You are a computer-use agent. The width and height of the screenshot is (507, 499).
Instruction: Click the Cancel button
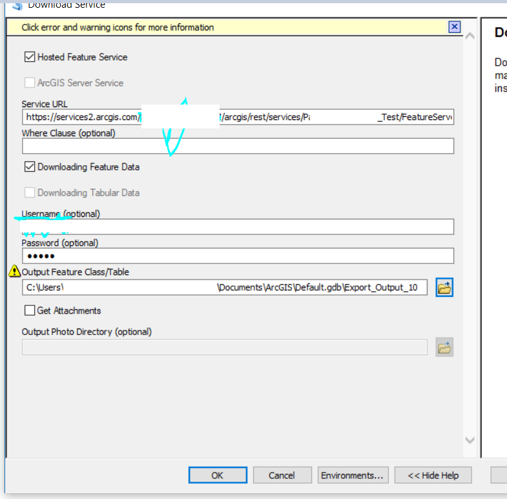pos(282,475)
